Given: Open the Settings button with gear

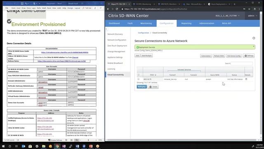Looking at the screenshot, I should click(249, 55).
